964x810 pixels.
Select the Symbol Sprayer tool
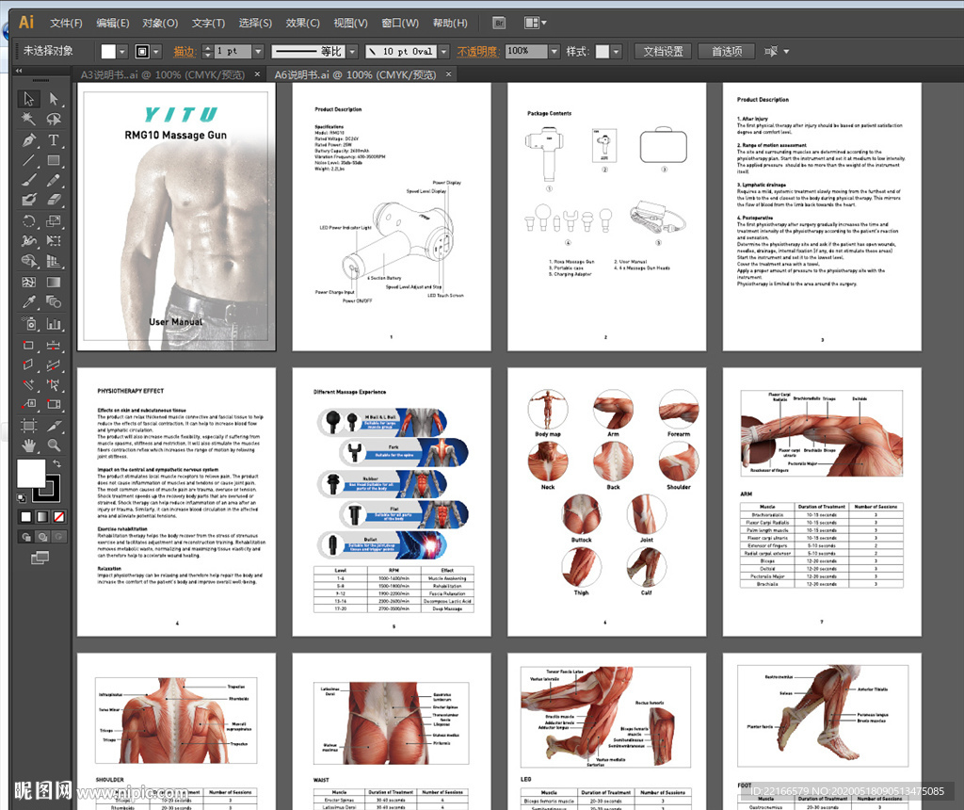28,323
